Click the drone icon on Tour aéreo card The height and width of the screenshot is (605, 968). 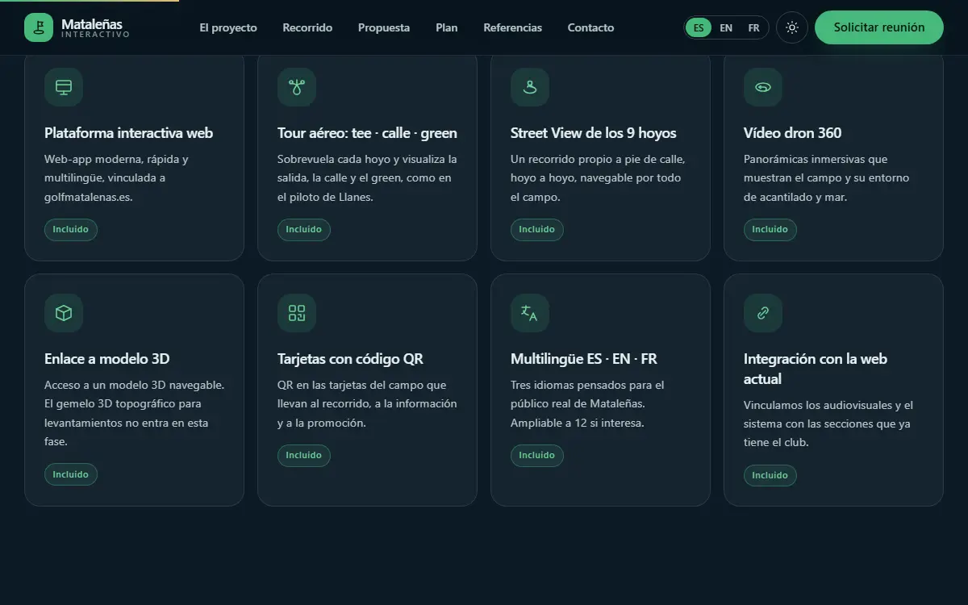(297, 87)
